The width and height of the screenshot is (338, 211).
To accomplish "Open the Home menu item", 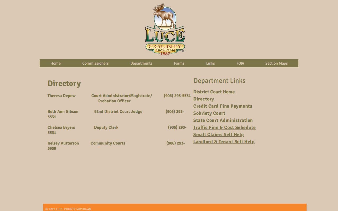I will click(55, 63).
